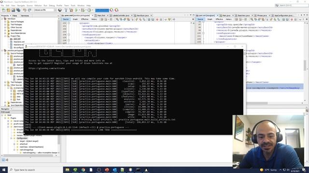
Task: Collapse the Plugins node in Navigator
Action: pos(5,118)
